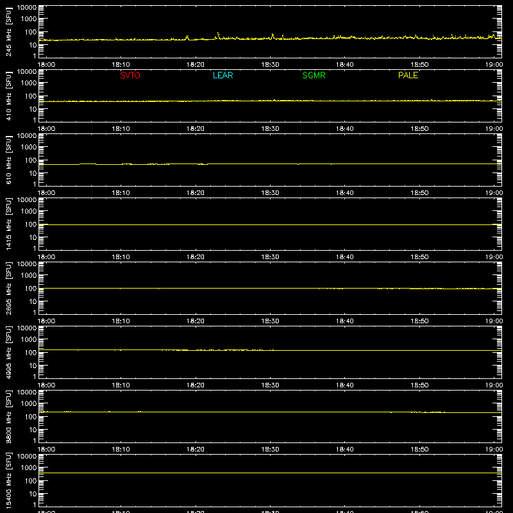Click the 10 tick value on 15400 MHz axis
This screenshot has height=513, width=513.
pos(33,494)
